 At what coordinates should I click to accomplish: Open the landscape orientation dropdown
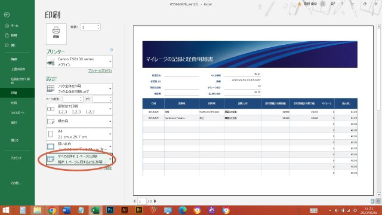point(79,121)
